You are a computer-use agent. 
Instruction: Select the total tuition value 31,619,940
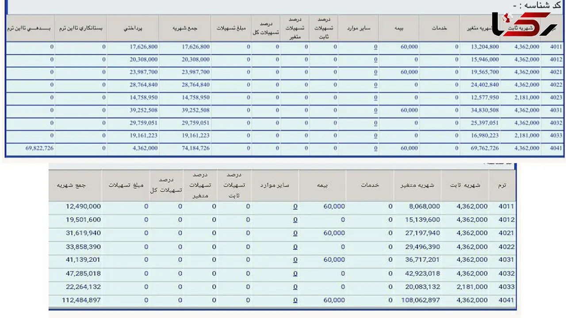pyautogui.click(x=84, y=233)
